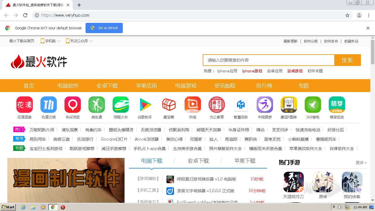This screenshot has width=375, height=211.
Task: Click the taskbar clock showing 11:44 AM
Action: tap(360, 207)
